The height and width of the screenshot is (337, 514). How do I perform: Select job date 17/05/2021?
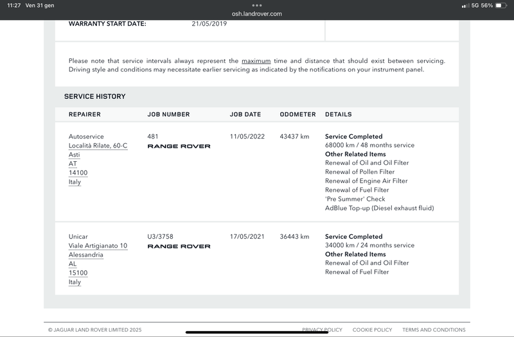(x=247, y=237)
